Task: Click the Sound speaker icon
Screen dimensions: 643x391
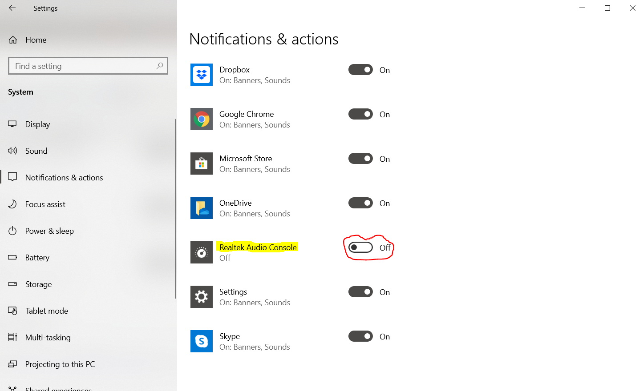Action: click(x=12, y=151)
